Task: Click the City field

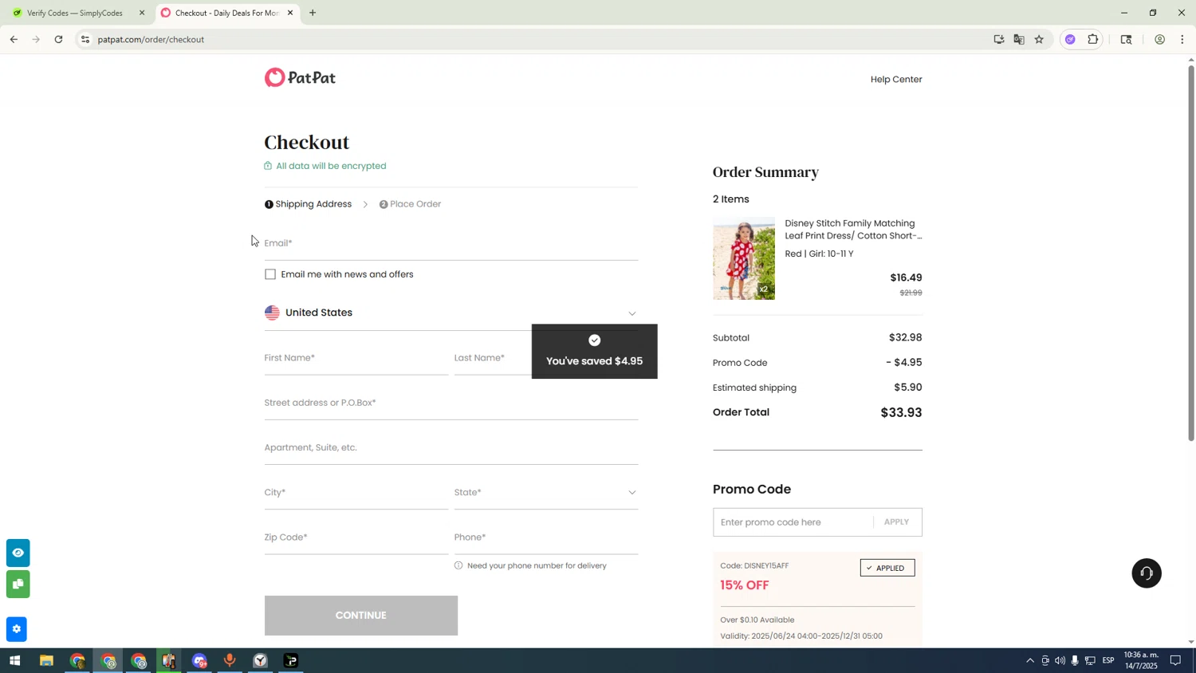Action: [356, 493]
